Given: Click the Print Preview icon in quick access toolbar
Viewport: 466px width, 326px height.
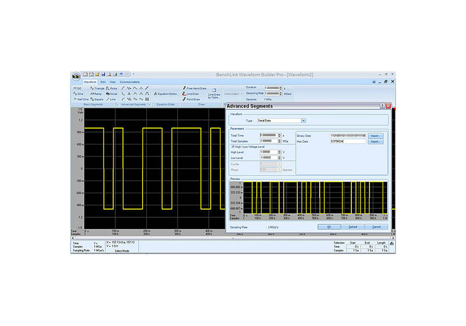Looking at the screenshot, I should tap(109, 74).
